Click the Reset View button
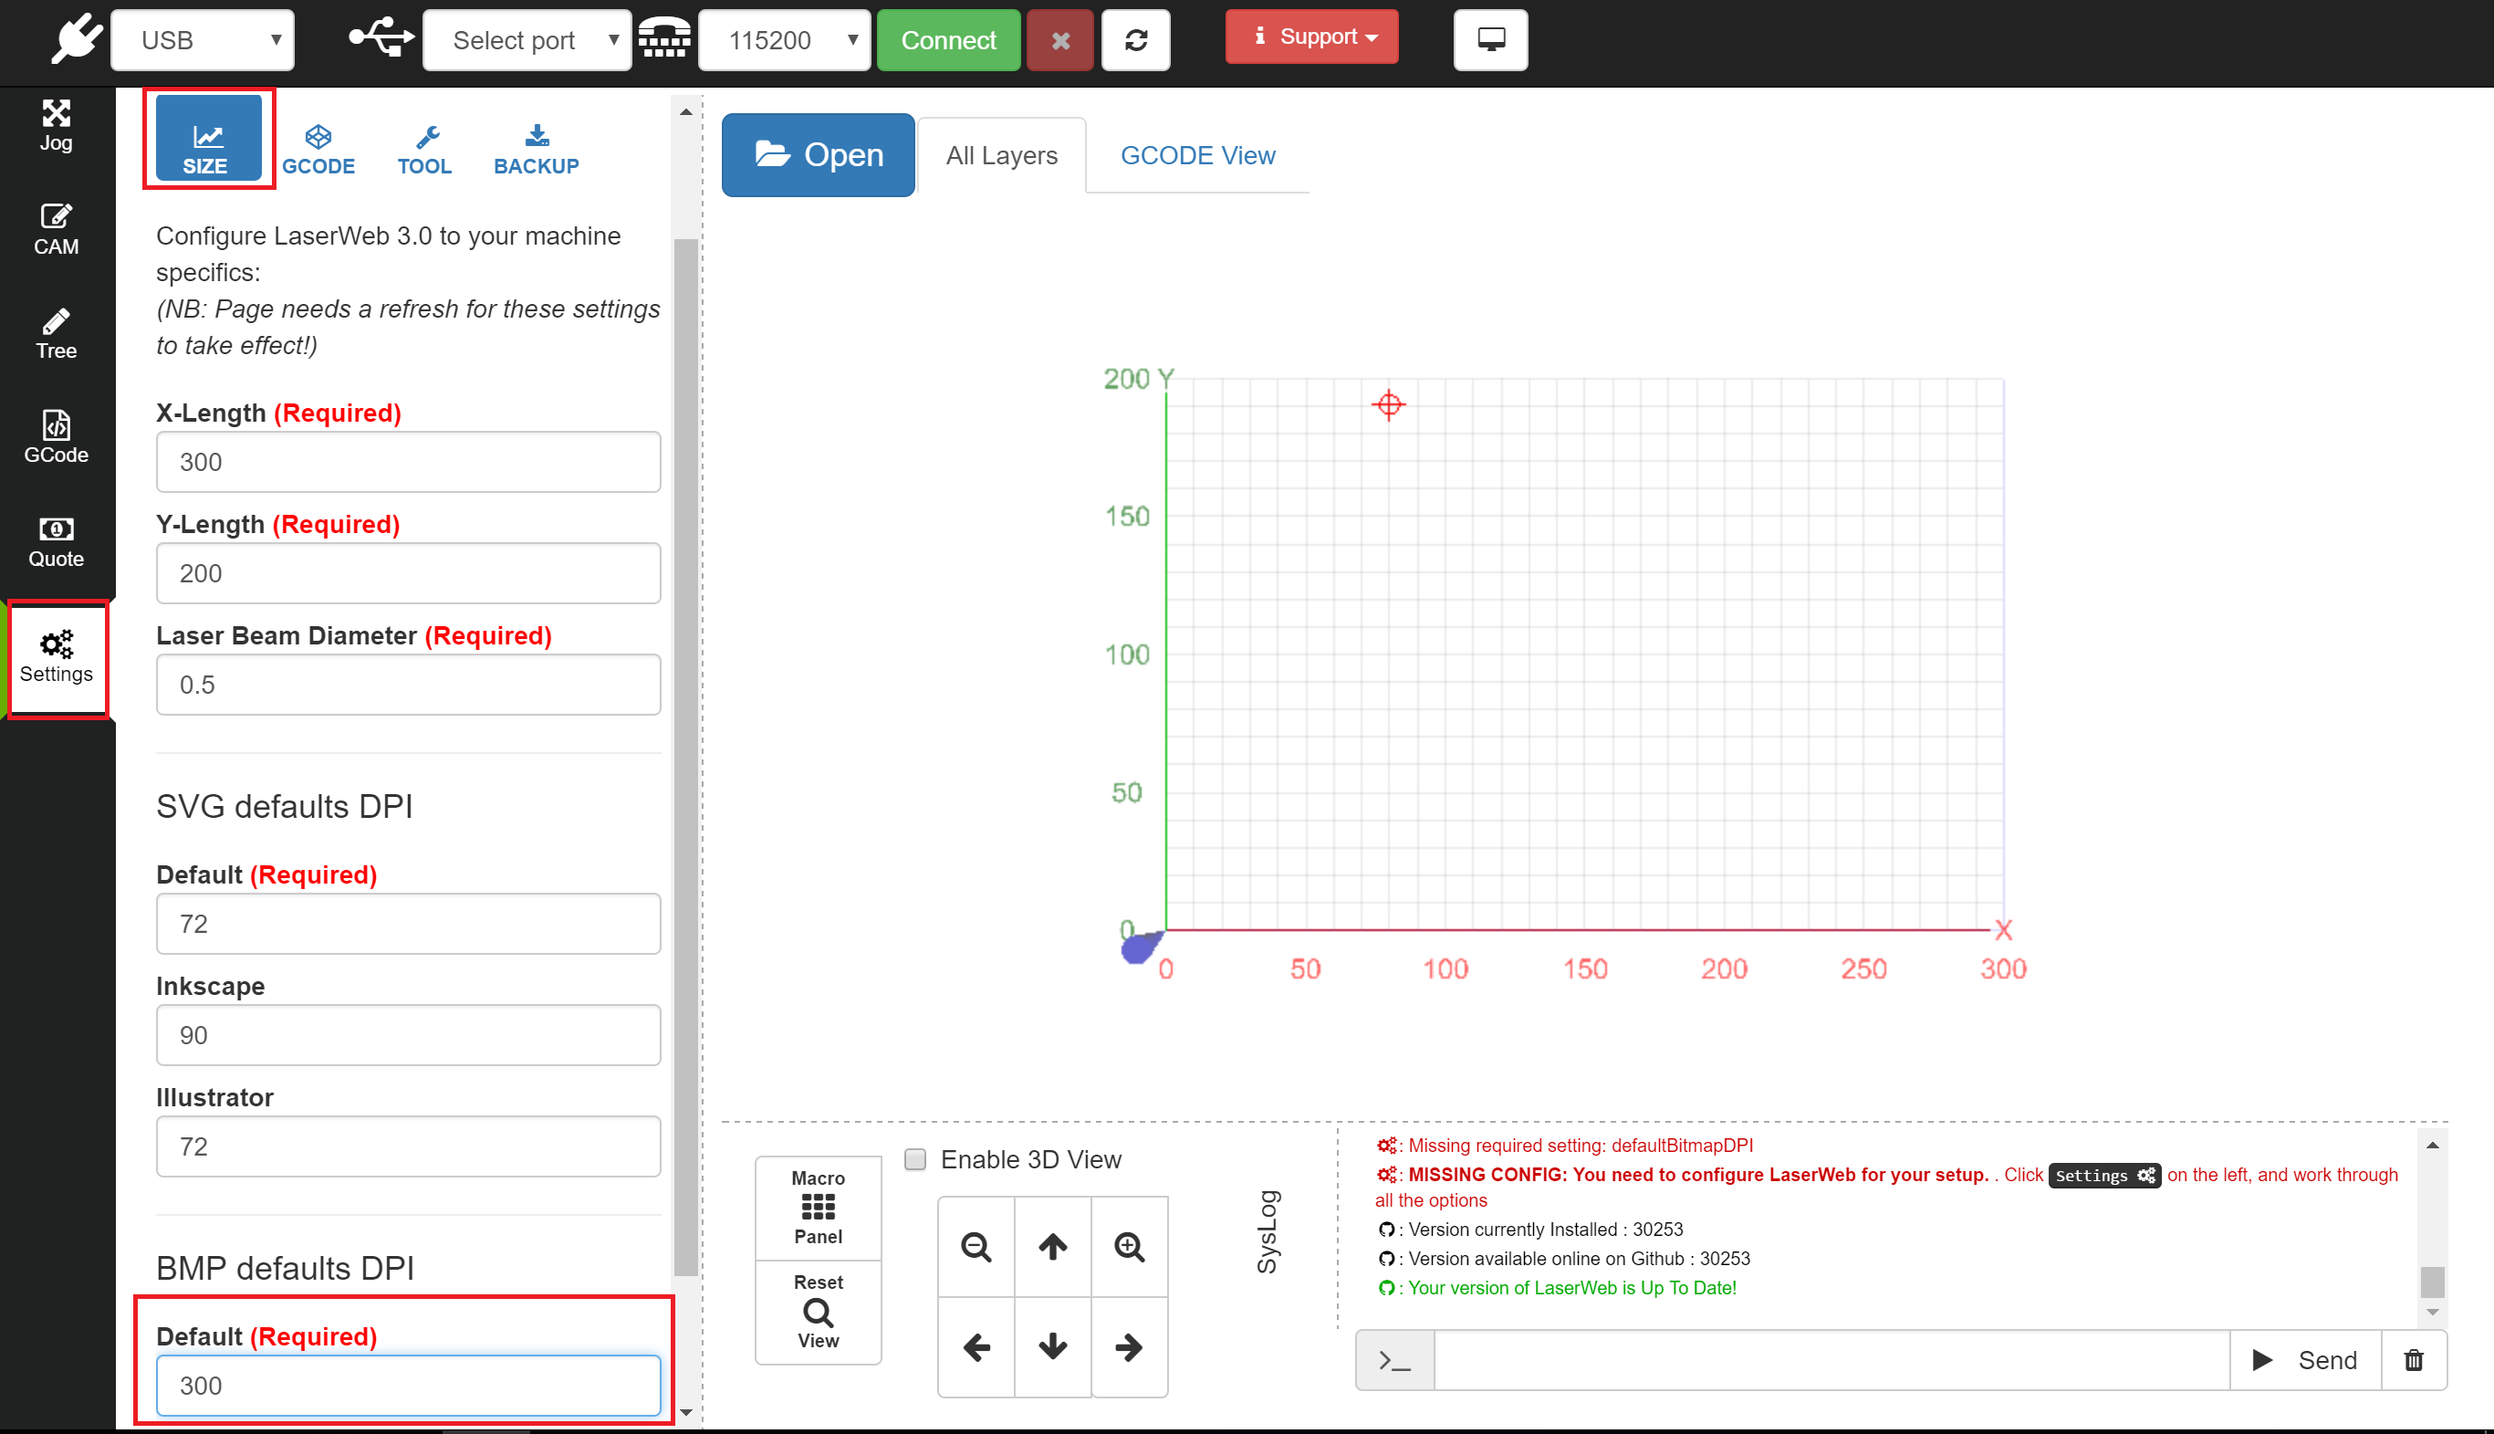 coord(819,1312)
